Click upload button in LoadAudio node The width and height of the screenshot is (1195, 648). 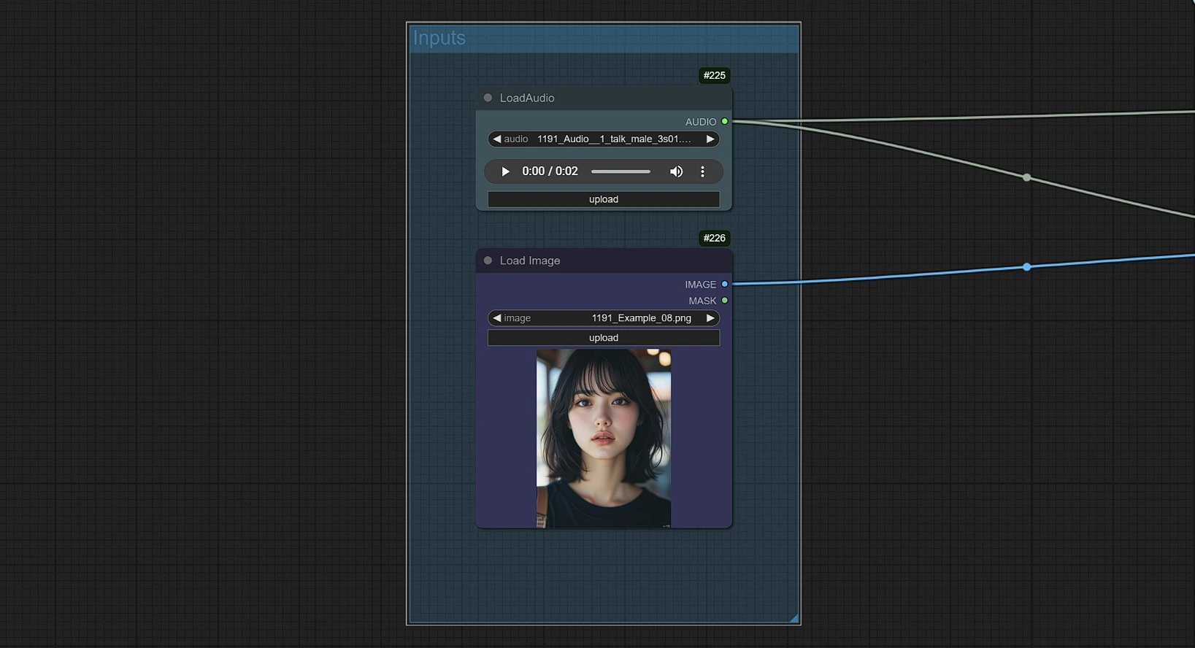tap(604, 199)
